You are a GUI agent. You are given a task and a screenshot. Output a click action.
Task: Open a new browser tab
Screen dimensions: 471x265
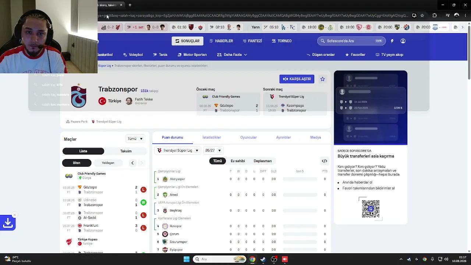tap(130, 5)
